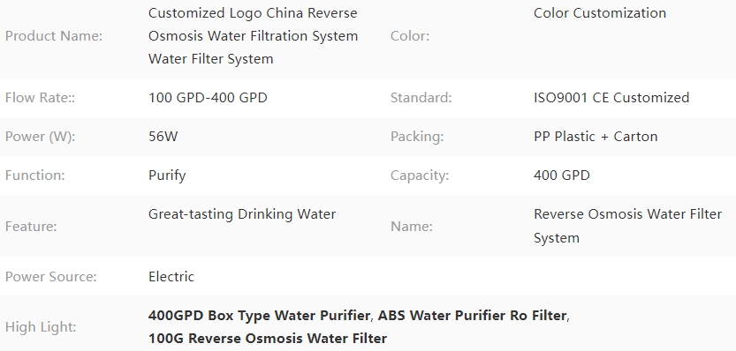Select the Capacity label
Screen dimensions: 736x351
(x=420, y=175)
